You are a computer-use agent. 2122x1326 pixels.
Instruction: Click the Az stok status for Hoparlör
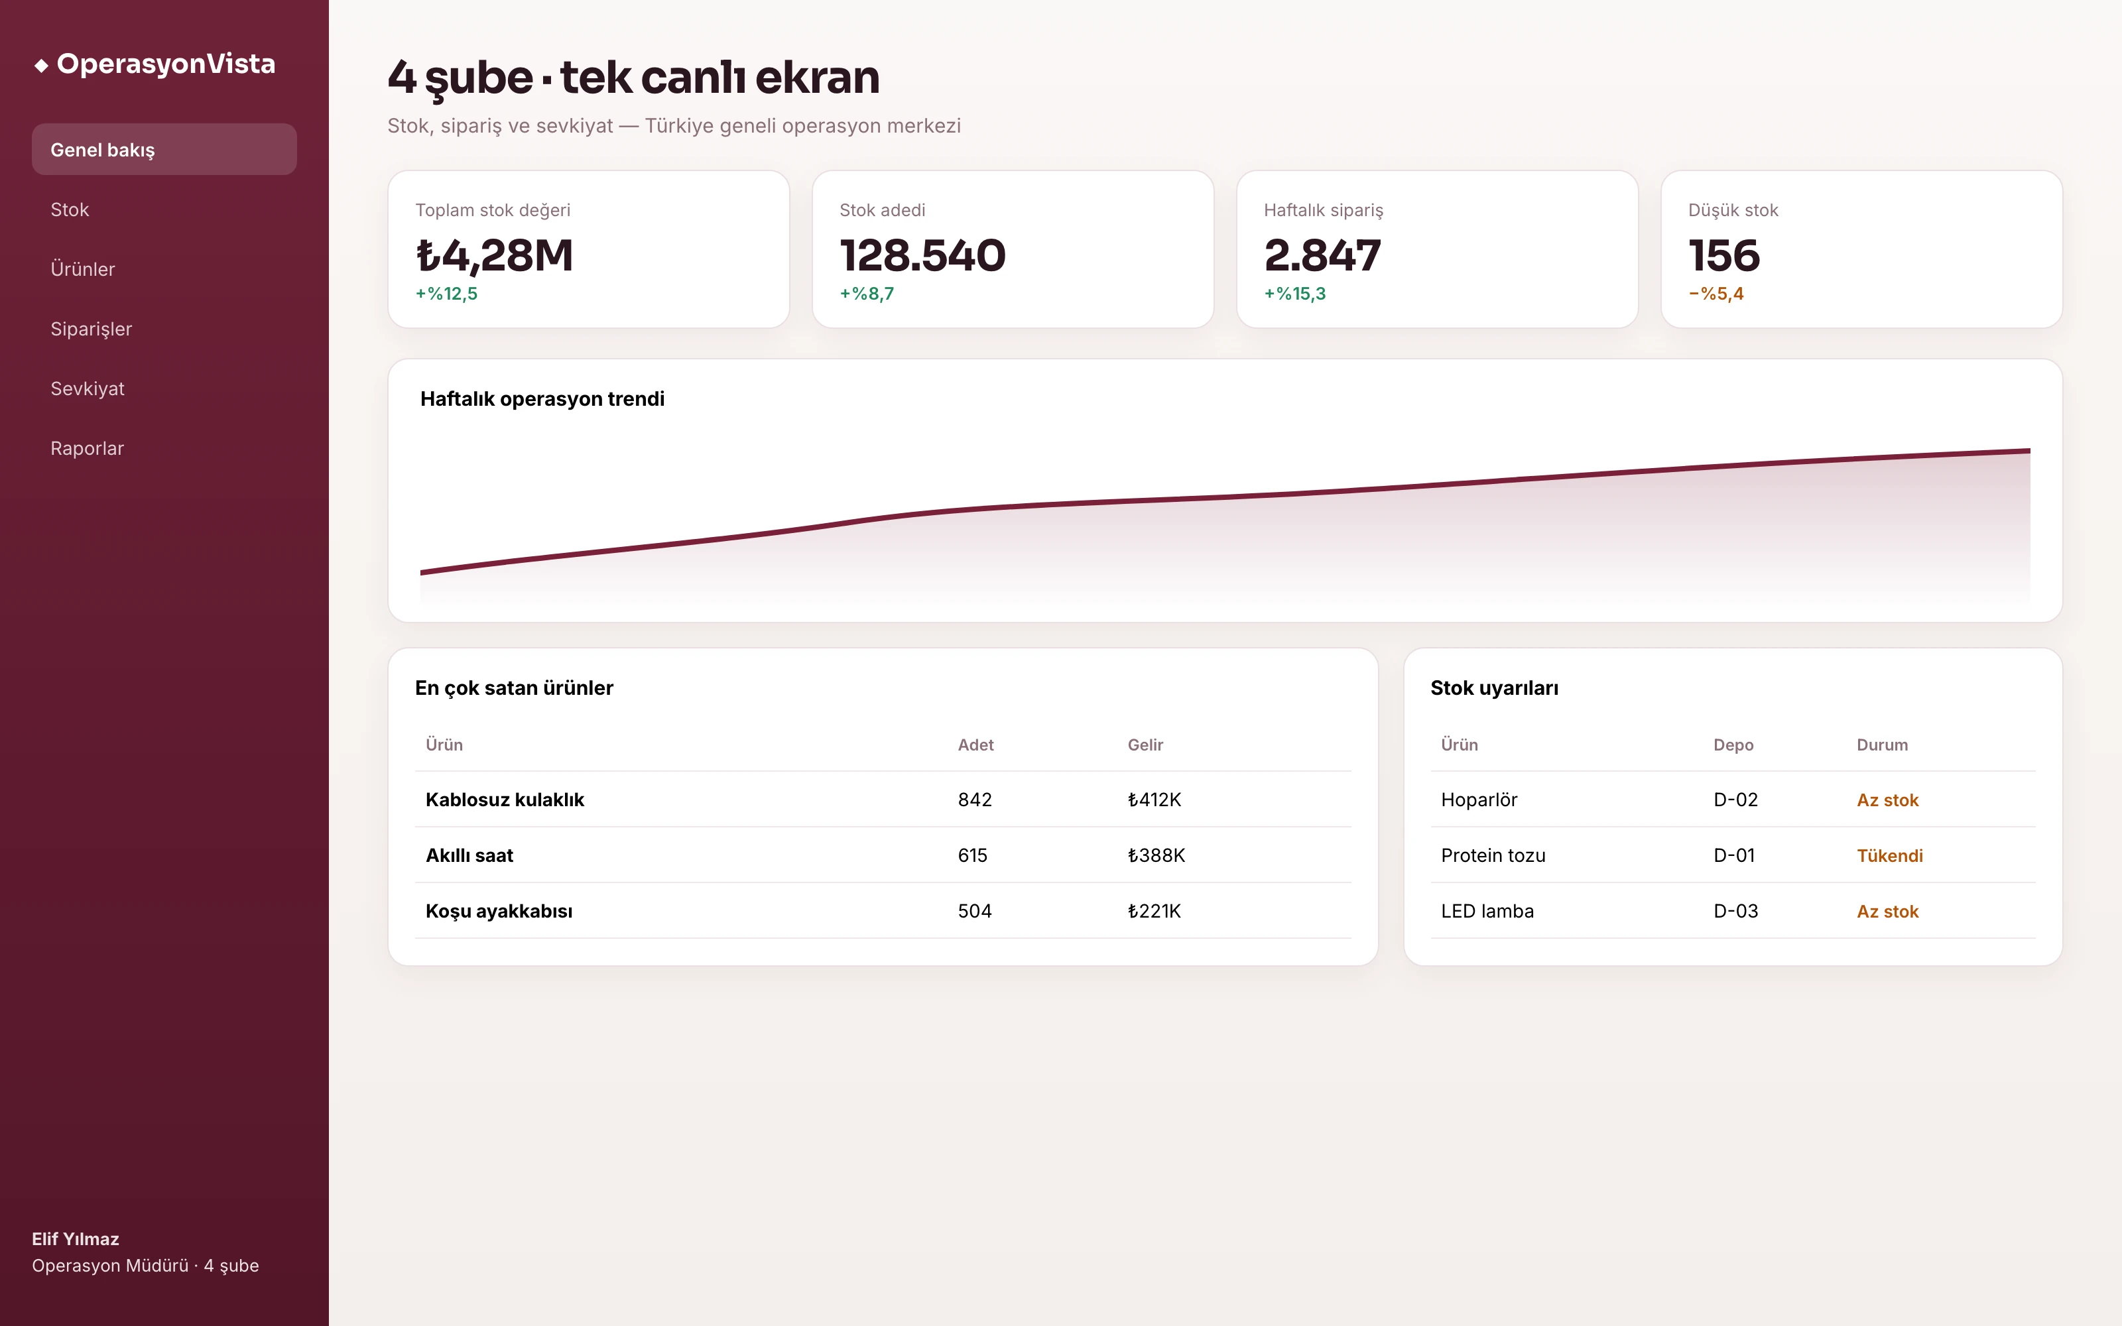click(x=1887, y=800)
